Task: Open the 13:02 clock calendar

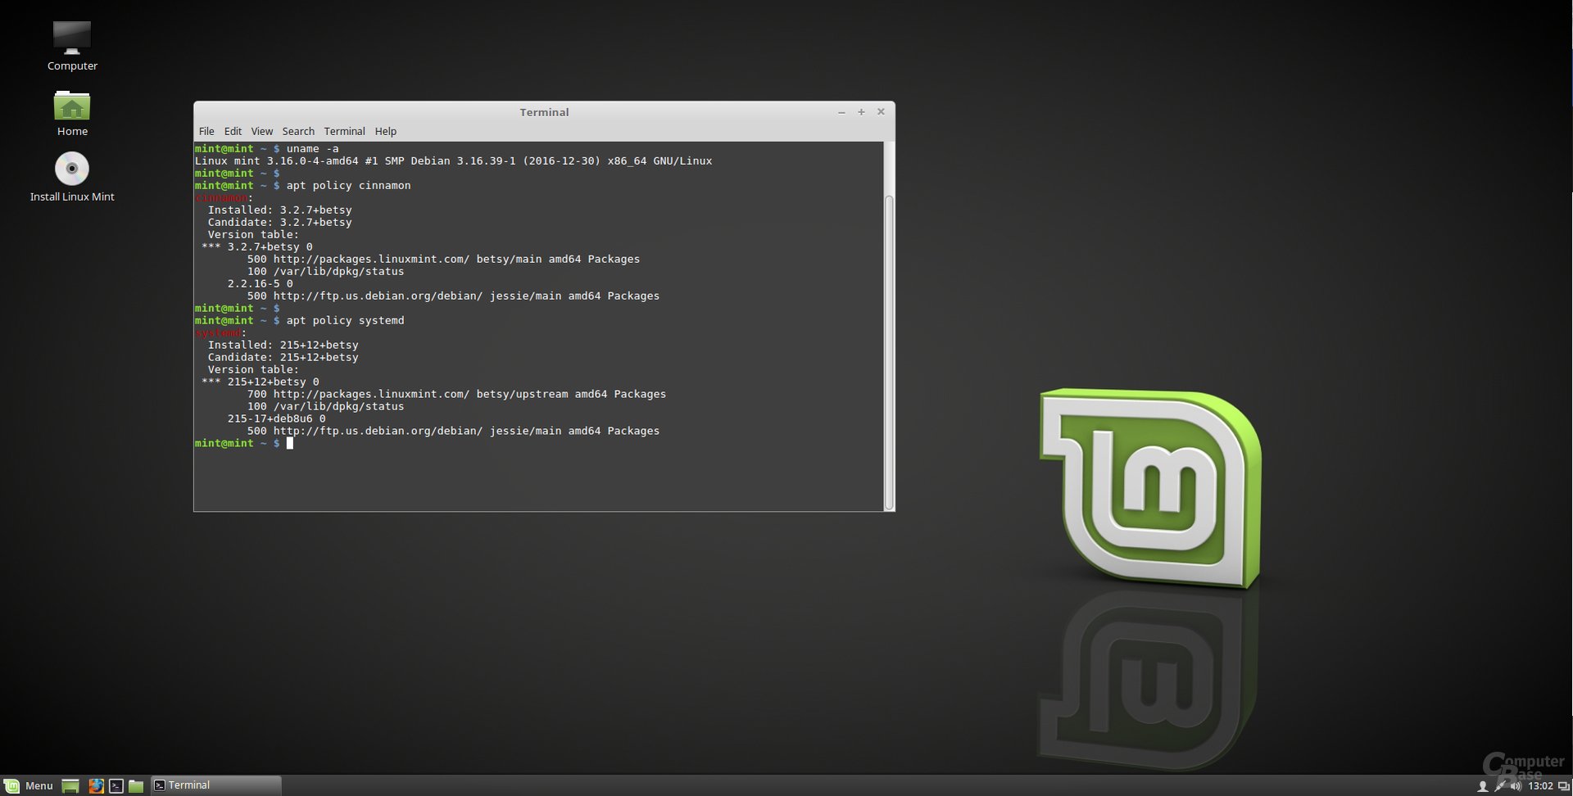Action: point(1540,786)
